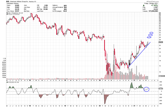Click the Friday 28-May-2021 date
Image resolution: width=165 pixels, height=107 pixels.
pyautogui.click(x=151, y=3)
